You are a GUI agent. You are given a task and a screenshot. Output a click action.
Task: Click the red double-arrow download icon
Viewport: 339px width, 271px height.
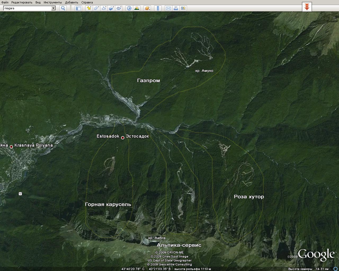point(307,7)
